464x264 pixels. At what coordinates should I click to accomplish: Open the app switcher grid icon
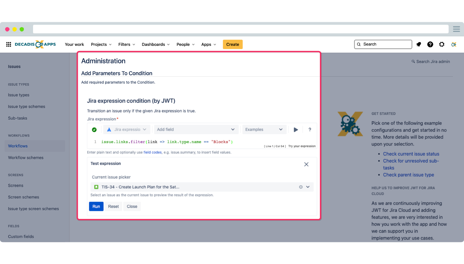coord(8,44)
